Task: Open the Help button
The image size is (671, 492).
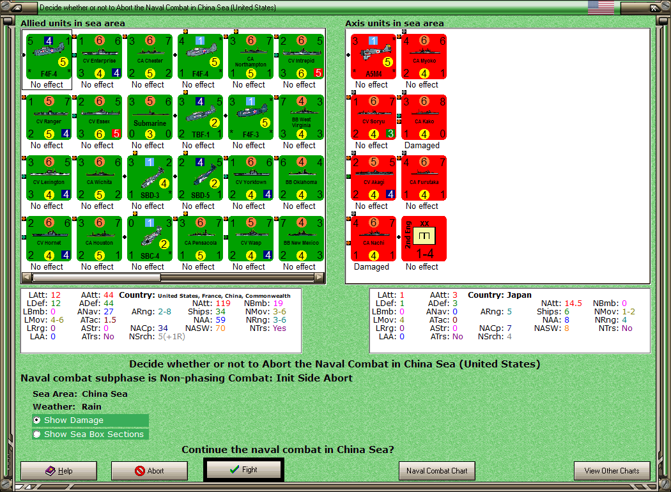Action: point(59,471)
